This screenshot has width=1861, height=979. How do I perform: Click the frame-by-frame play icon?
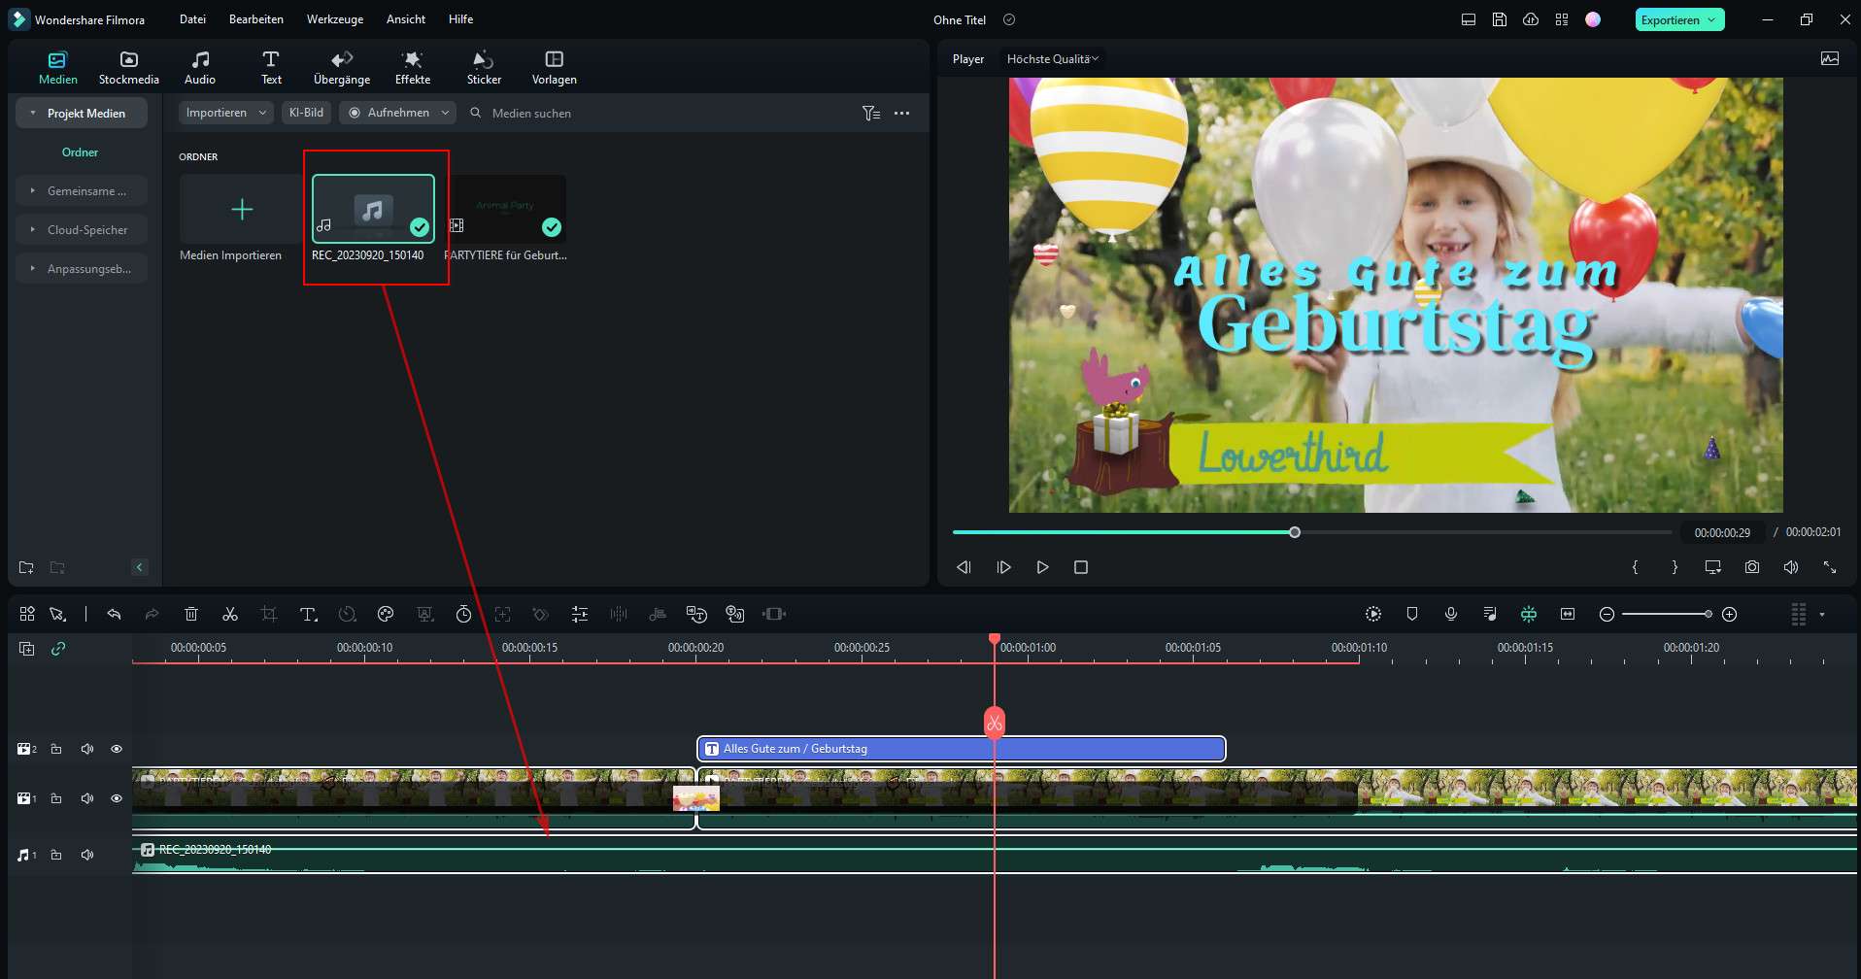point(1003,567)
